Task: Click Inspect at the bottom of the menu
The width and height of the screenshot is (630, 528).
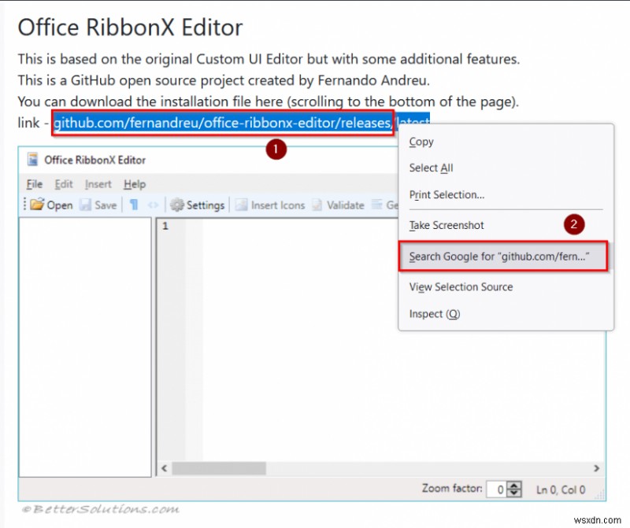Action: tap(434, 313)
